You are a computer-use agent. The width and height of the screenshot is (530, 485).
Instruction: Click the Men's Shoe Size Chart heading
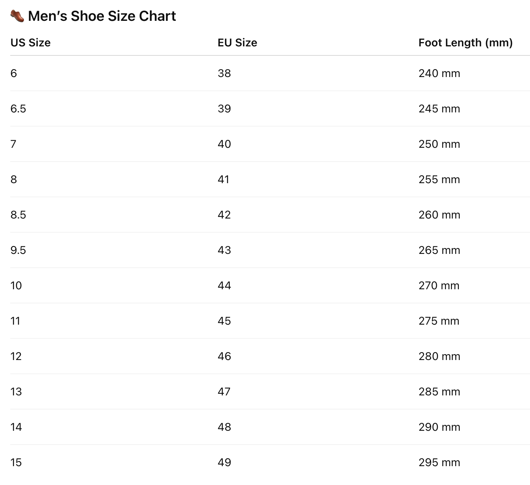[x=102, y=16]
